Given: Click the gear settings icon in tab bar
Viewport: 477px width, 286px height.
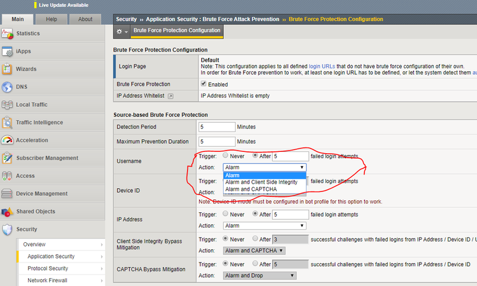Looking at the screenshot, I should [121, 31].
